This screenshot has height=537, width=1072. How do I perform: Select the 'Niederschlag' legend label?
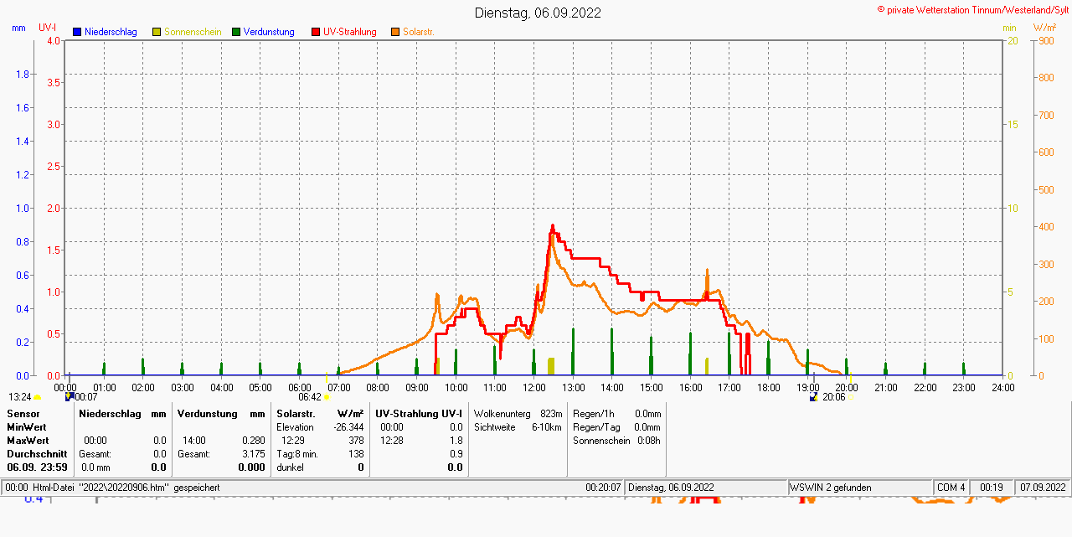pyautogui.click(x=111, y=32)
